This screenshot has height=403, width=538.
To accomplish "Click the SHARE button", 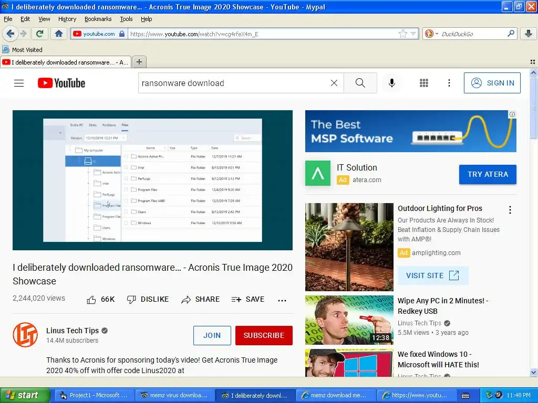I will (x=201, y=300).
